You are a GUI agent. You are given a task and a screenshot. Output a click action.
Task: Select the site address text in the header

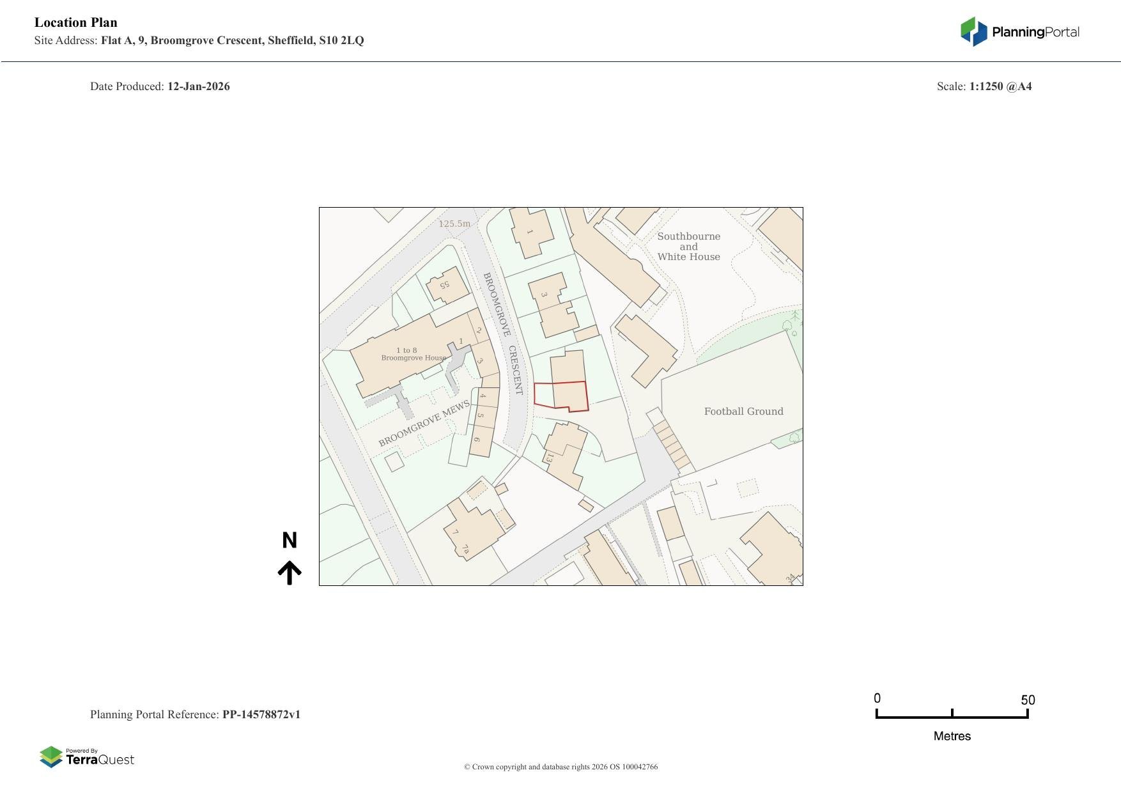coord(232,40)
